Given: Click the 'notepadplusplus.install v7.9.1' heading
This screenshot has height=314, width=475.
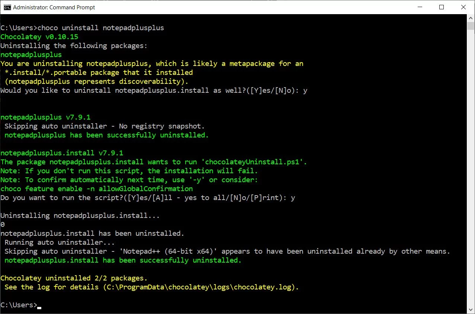Looking at the screenshot, I should click(x=62, y=153).
